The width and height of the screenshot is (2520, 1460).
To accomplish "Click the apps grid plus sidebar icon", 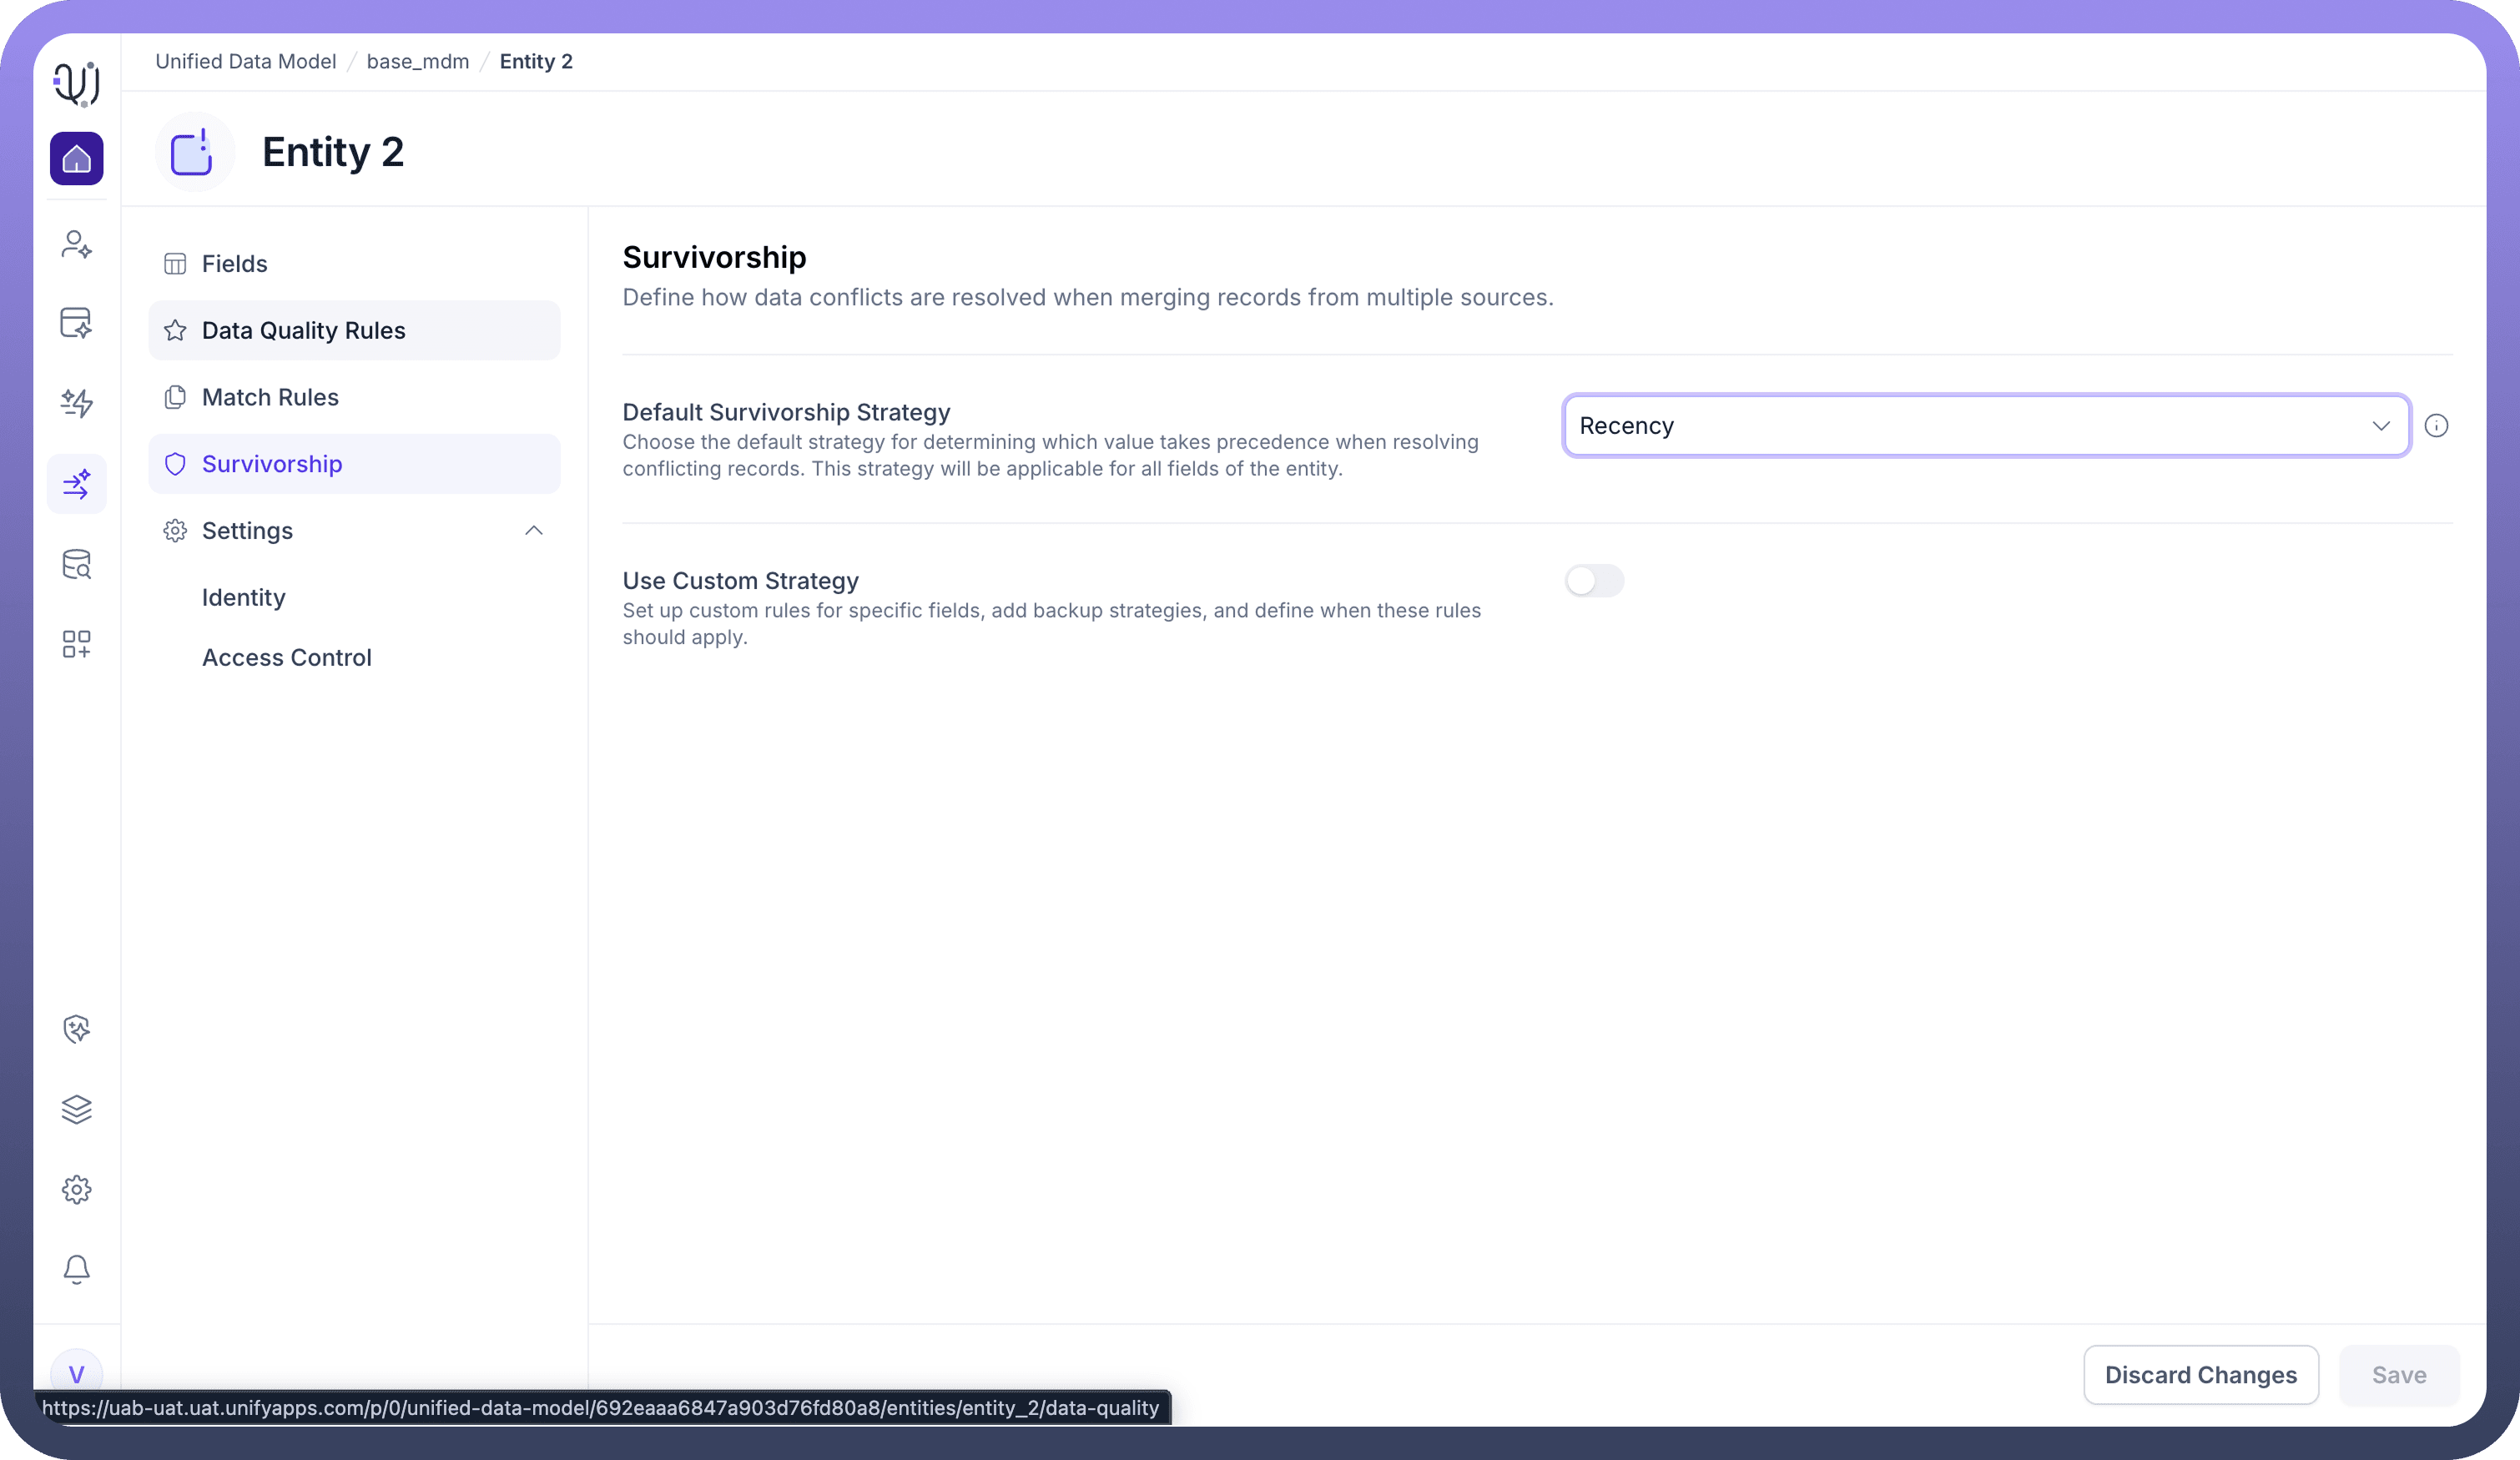I will point(76,644).
